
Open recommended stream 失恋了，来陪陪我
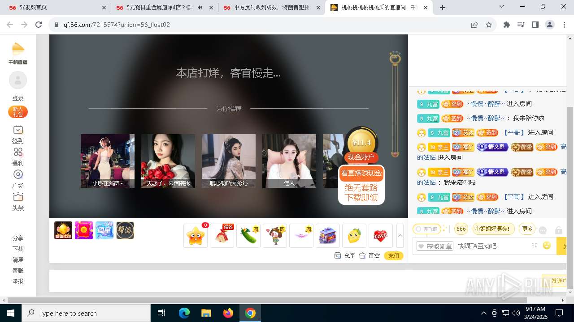pos(168,161)
